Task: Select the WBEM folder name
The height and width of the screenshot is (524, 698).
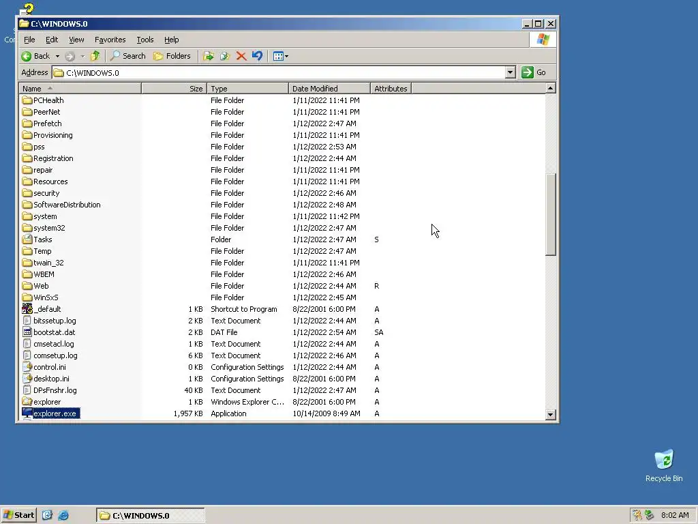Action: click(44, 274)
